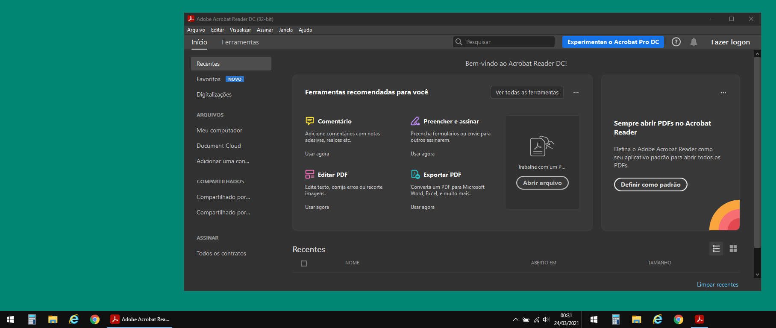This screenshot has width=776, height=328.
Task: Tick the select-all checkbox in Recentes
Action: [x=304, y=264]
